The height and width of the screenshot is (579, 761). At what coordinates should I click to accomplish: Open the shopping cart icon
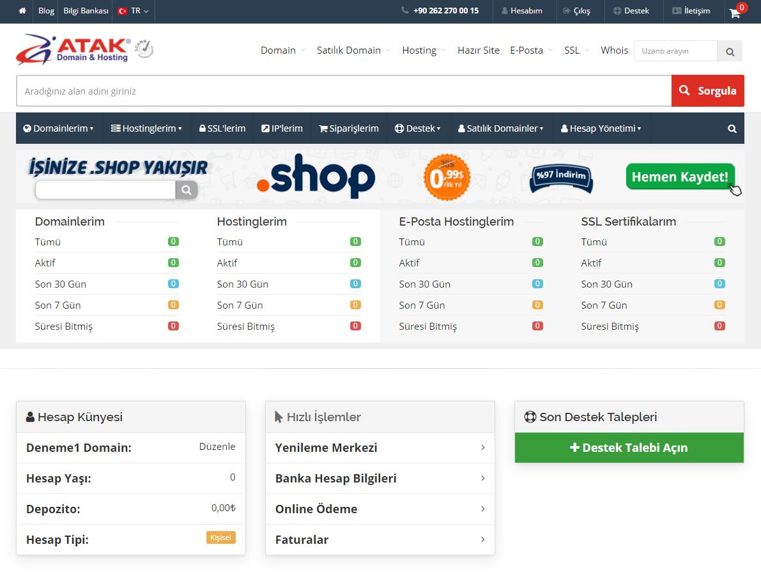coord(735,13)
